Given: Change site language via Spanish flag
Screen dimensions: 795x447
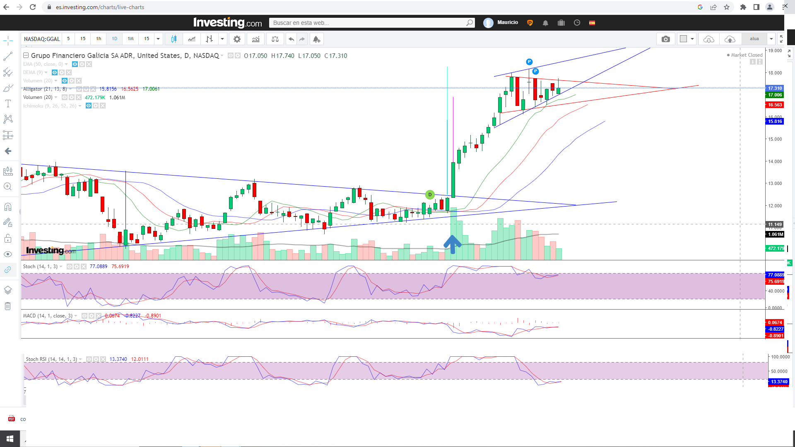Looking at the screenshot, I should click(x=592, y=23).
